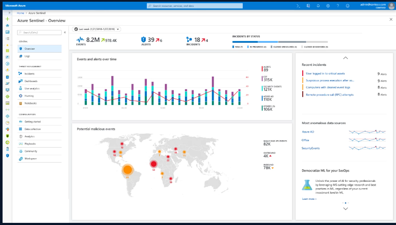Select Incidents in the Sentinel menu
Viewport: 396px width, 225px height.
coord(30,74)
